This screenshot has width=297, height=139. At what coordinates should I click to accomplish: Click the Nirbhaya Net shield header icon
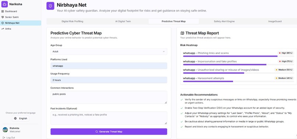[50, 6]
